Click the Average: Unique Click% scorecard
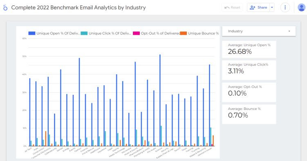 [249, 70]
